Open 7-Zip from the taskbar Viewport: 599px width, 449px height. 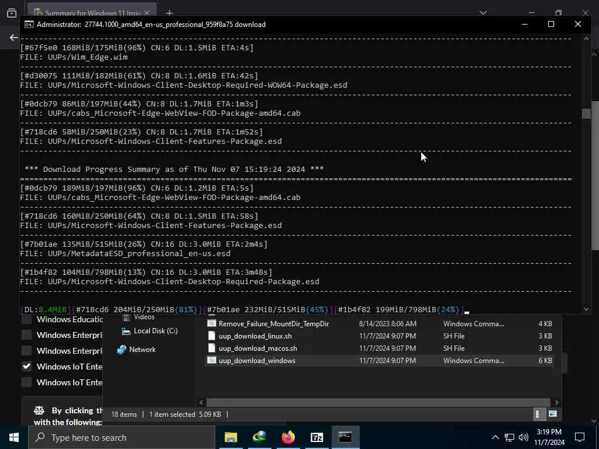click(316, 437)
